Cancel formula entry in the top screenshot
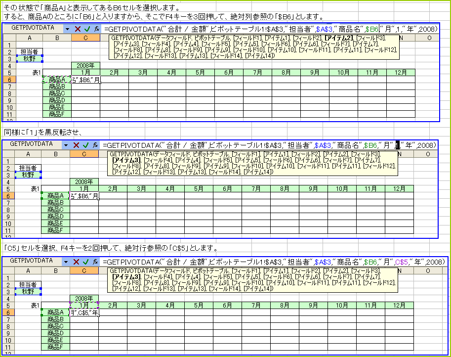This screenshot has height=357, width=451. 78,29
